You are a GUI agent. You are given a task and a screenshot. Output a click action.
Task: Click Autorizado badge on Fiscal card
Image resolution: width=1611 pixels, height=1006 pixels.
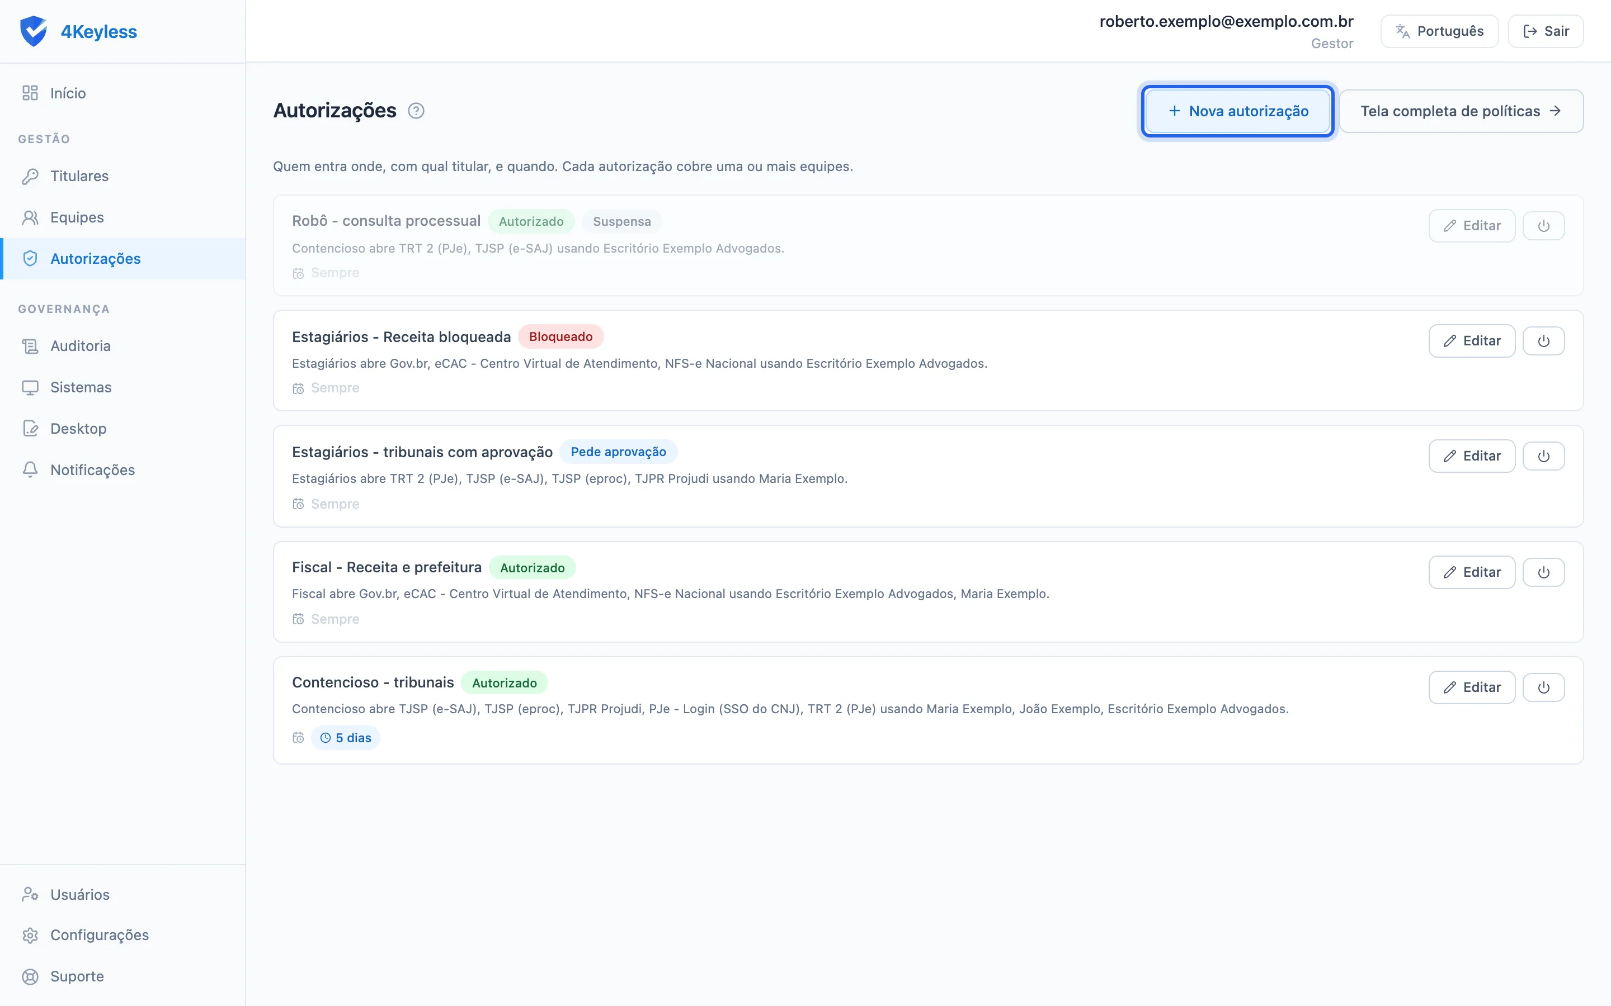pyautogui.click(x=532, y=567)
